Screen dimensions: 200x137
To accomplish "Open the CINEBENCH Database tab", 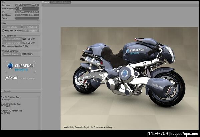I will pos(60,2).
